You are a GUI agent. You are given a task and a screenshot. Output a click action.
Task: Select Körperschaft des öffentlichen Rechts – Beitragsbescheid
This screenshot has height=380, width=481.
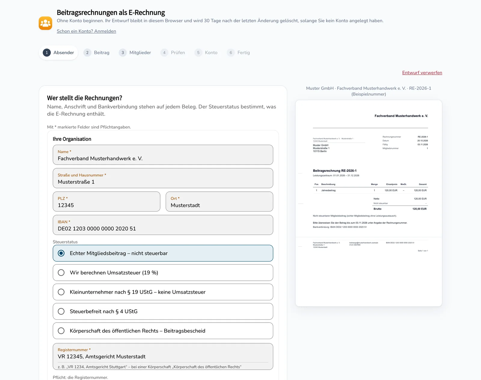(163, 331)
